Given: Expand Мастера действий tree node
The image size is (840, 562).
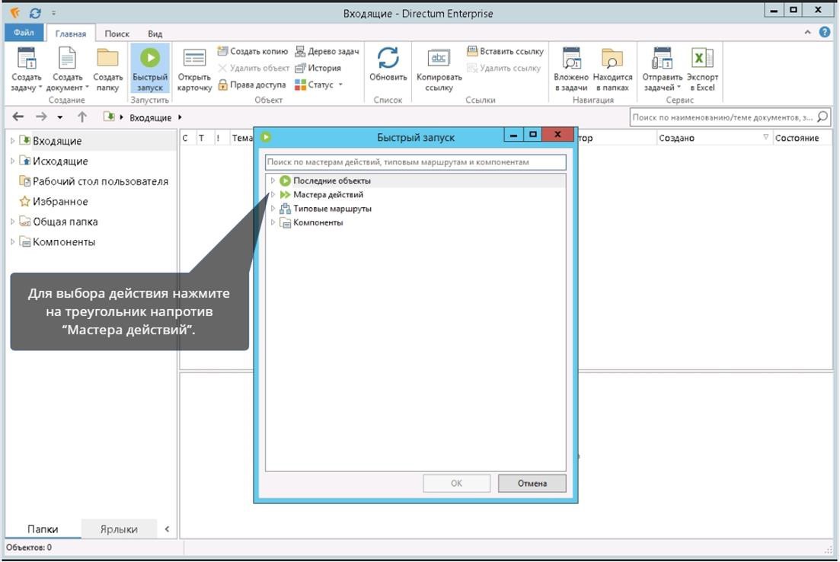Looking at the screenshot, I should click(x=273, y=195).
